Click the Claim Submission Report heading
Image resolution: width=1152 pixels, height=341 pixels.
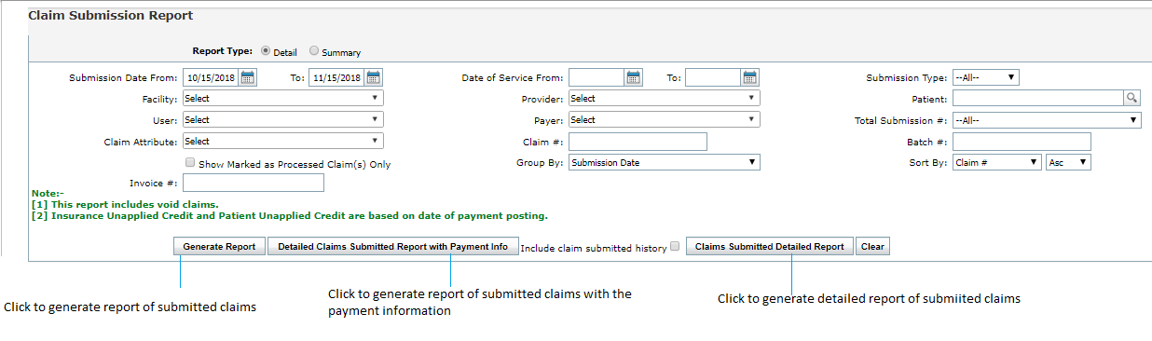111,16
